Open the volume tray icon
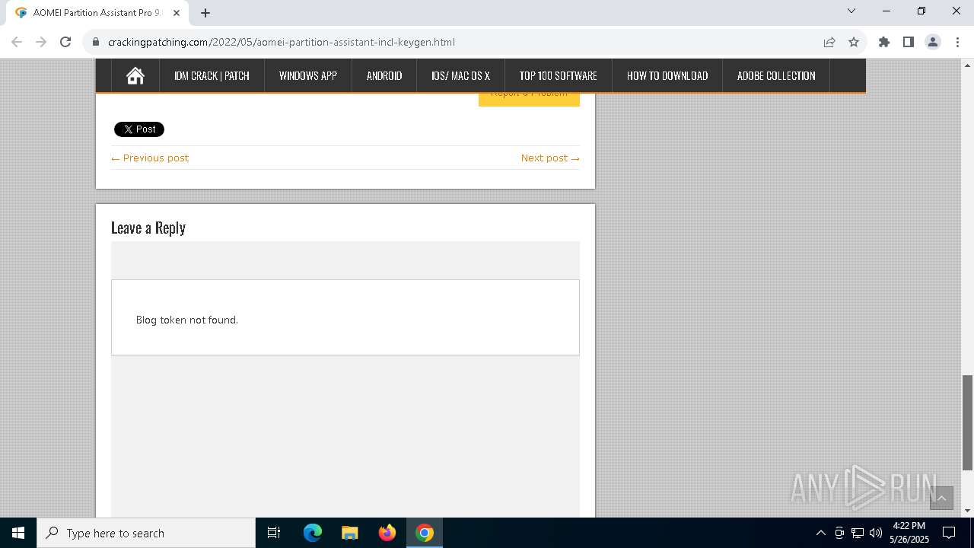This screenshot has height=548, width=974. (x=876, y=533)
